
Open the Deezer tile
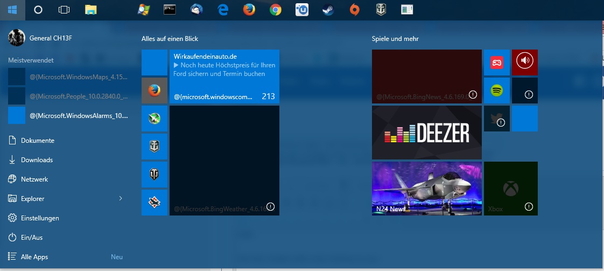[427, 133]
